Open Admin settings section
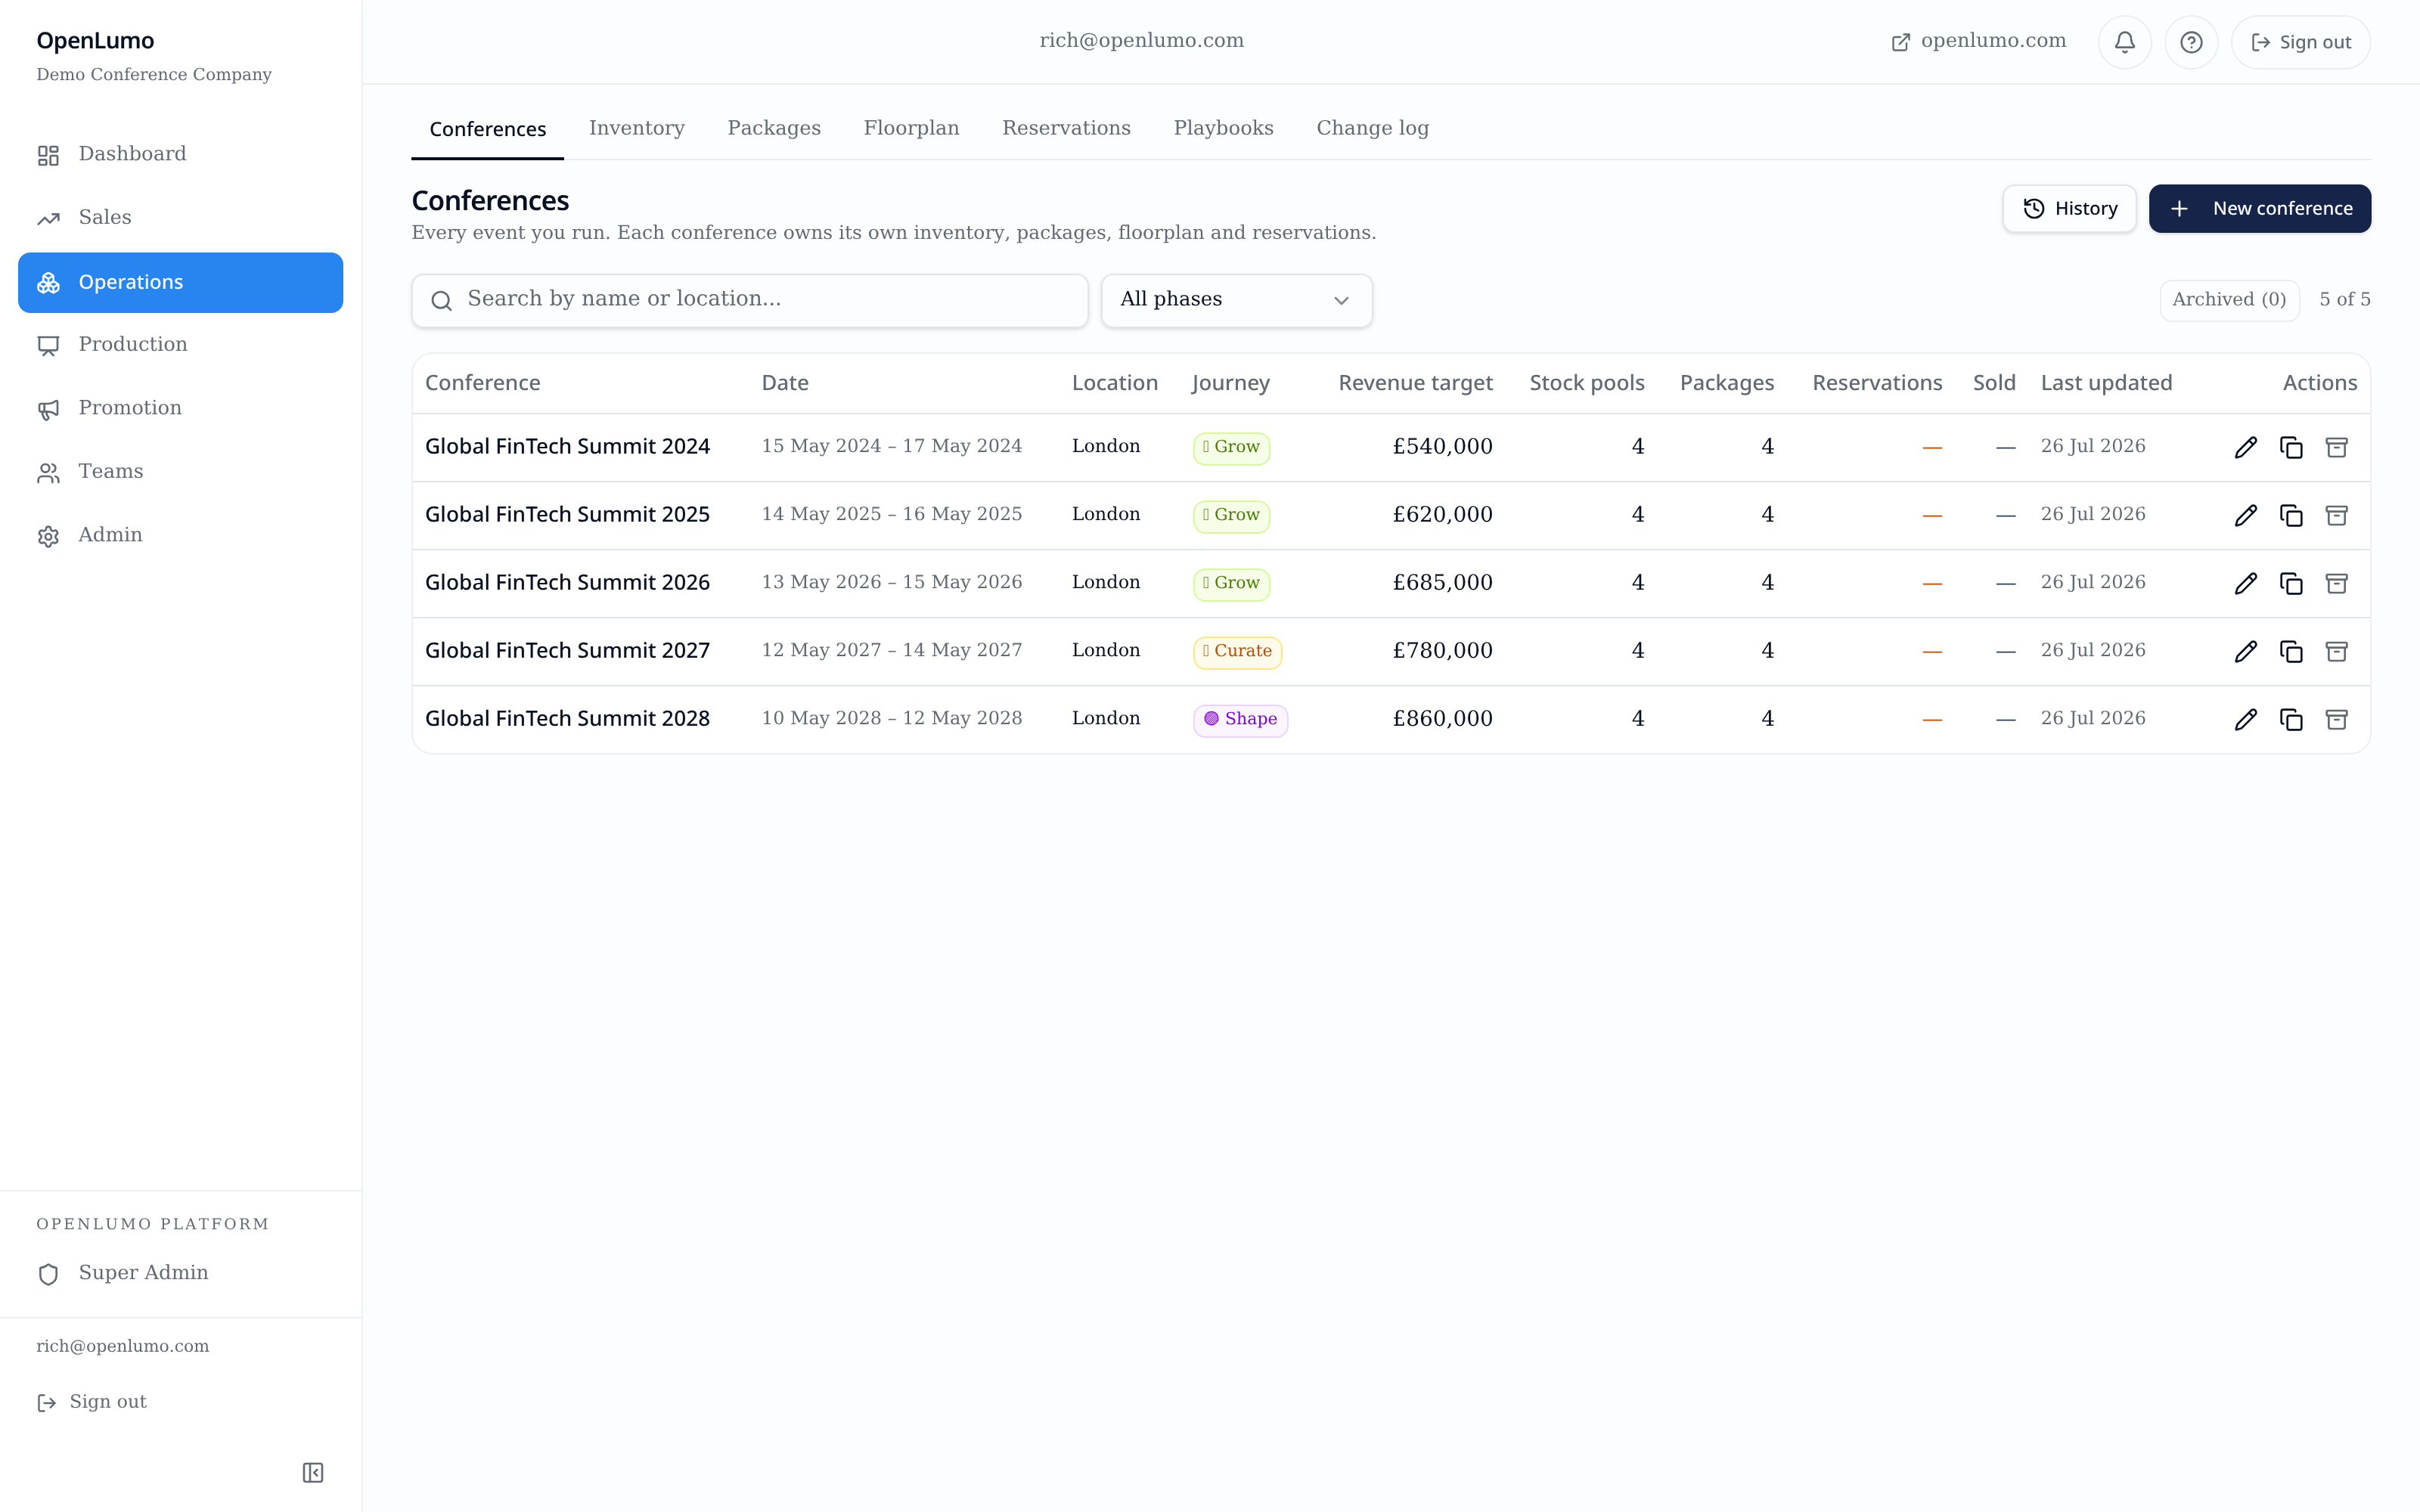Image resolution: width=2420 pixels, height=1512 pixels. [x=180, y=535]
